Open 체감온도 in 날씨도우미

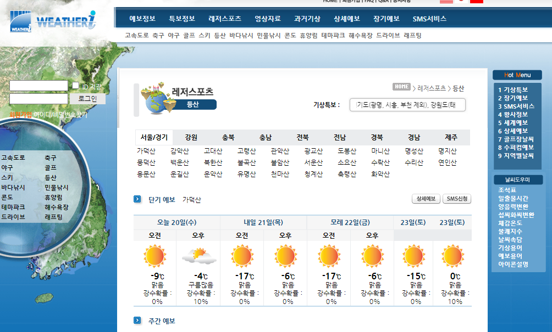click(510, 223)
